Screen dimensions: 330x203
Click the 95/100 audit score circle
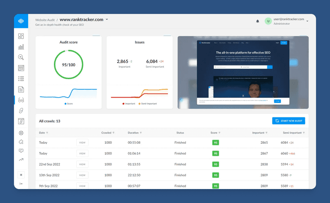tap(68, 65)
